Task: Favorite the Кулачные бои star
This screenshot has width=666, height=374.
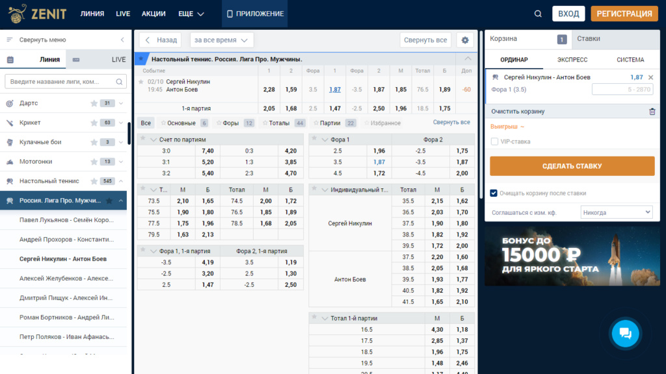Action: click(x=94, y=142)
